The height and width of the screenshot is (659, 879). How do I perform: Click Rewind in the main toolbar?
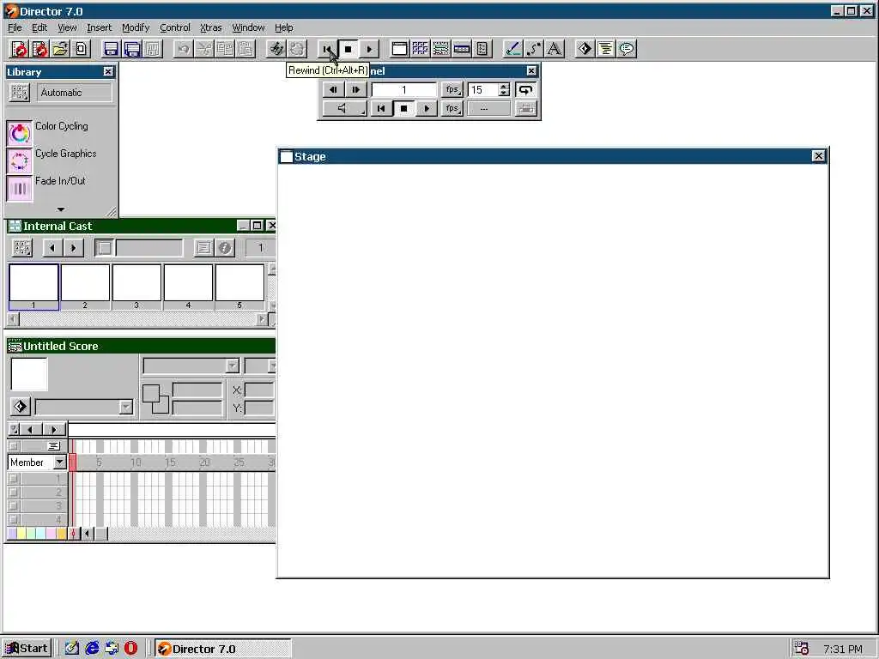tap(327, 49)
